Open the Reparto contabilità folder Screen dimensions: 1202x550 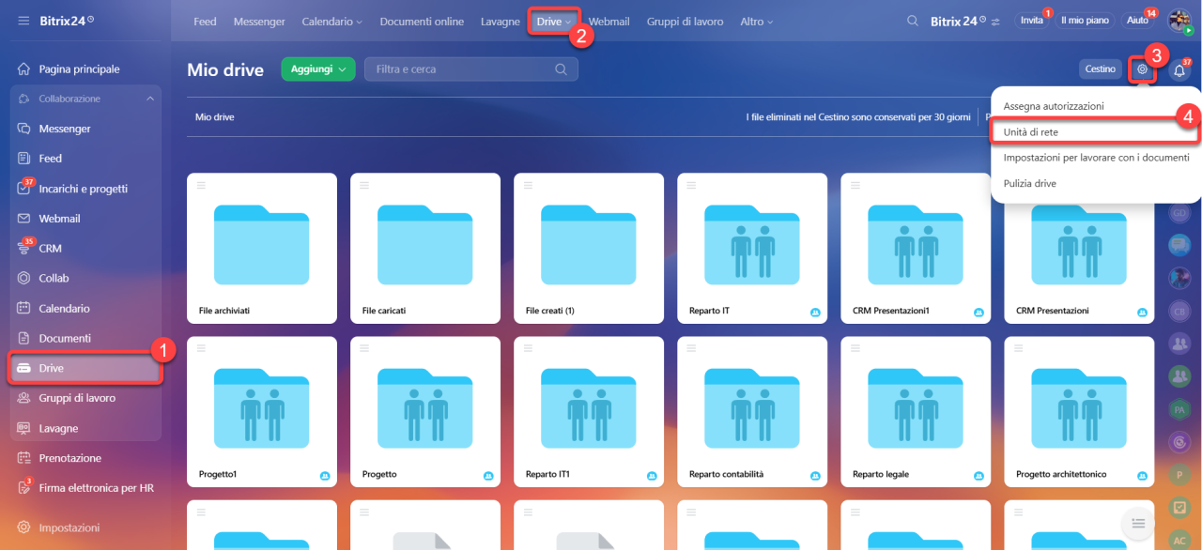(752, 412)
